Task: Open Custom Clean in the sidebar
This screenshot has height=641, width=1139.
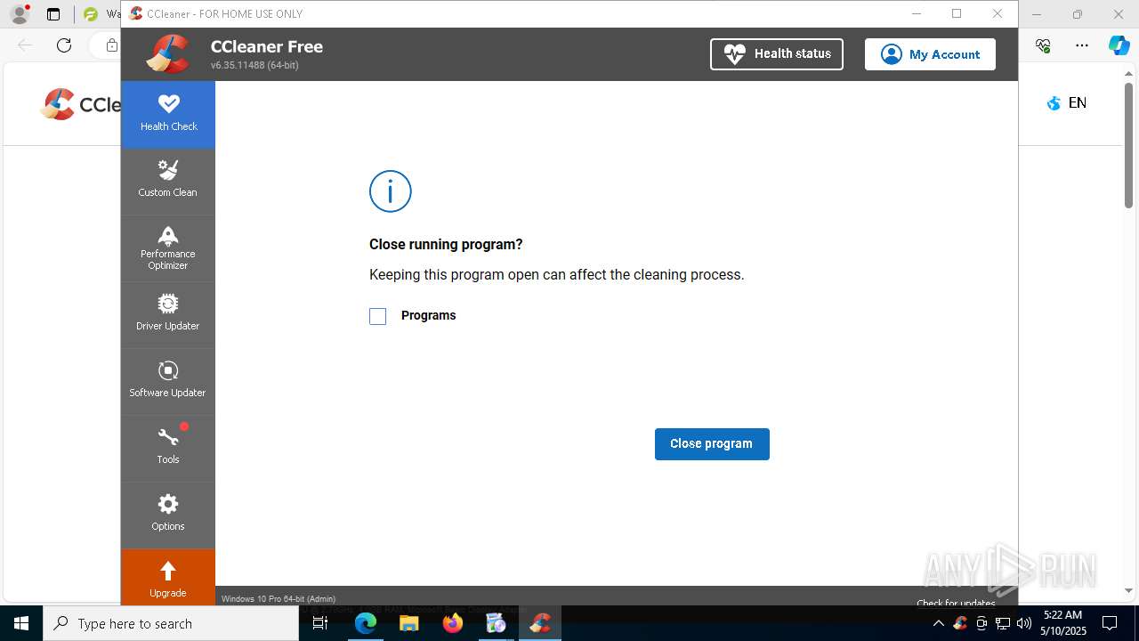Action: click(x=168, y=181)
